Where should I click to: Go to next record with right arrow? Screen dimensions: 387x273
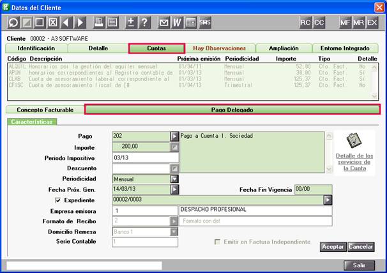tap(80, 23)
